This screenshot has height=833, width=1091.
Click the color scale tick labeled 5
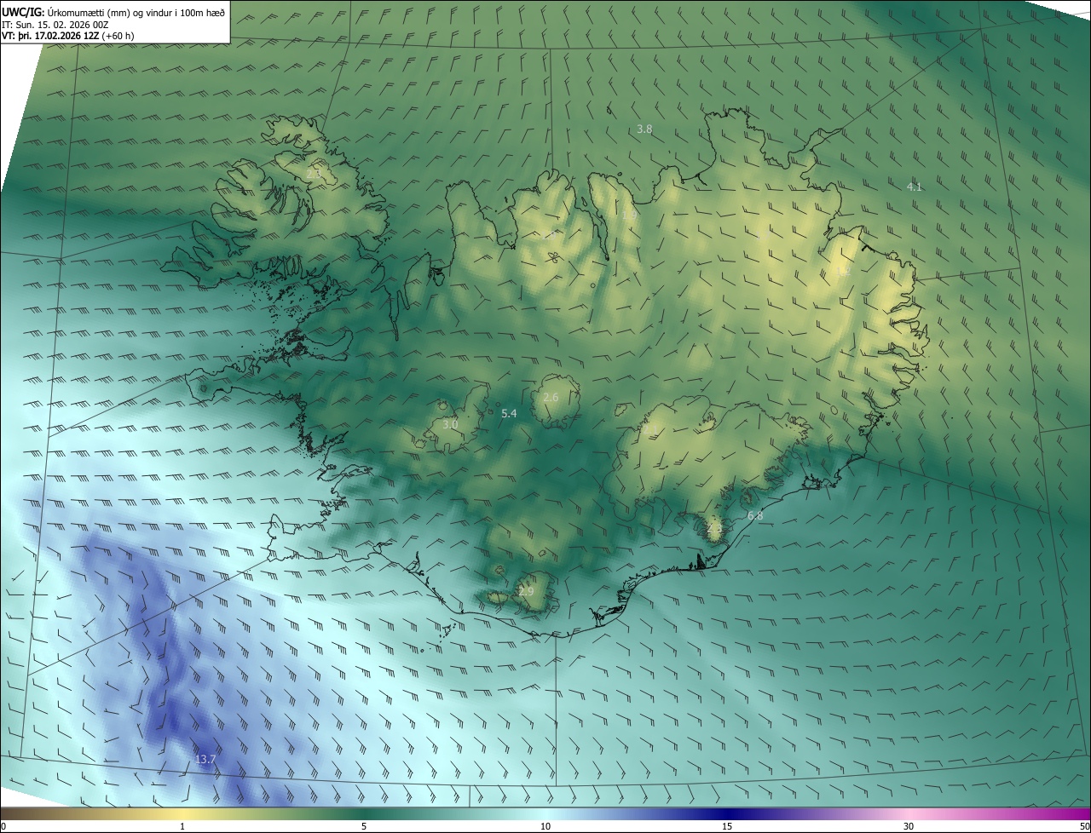(x=364, y=826)
